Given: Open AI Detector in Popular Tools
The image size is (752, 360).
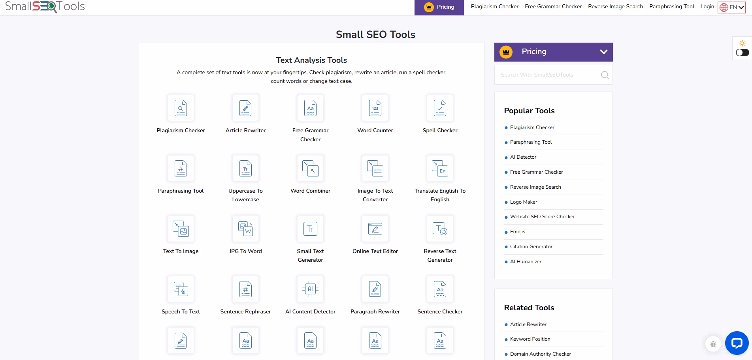Looking at the screenshot, I should pyautogui.click(x=523, y=157).
